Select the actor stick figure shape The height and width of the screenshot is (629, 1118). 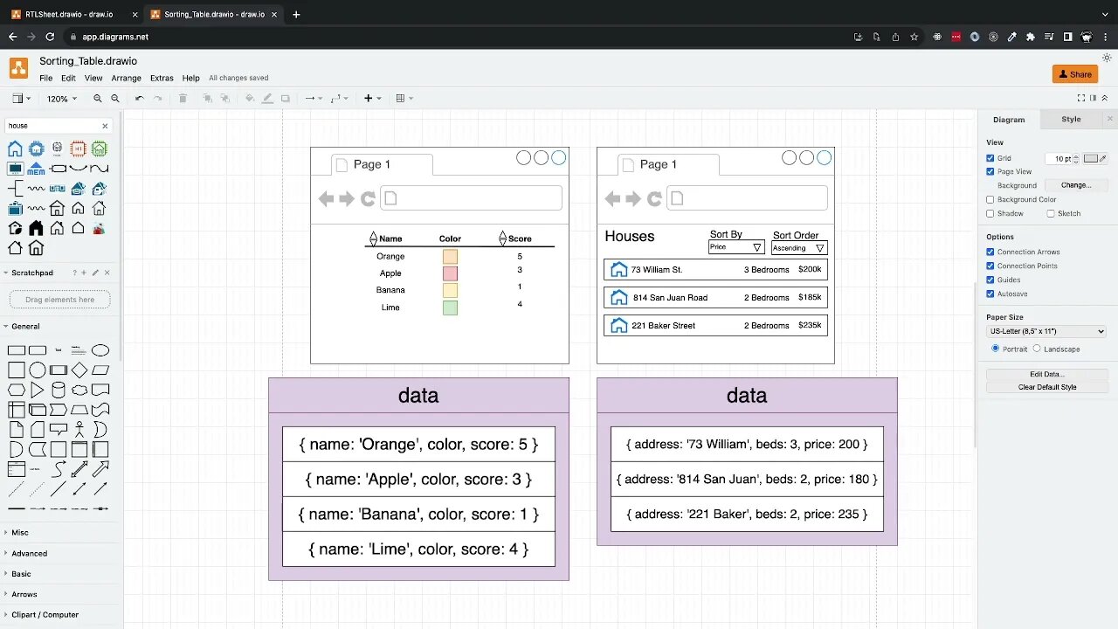coord(79,430)
